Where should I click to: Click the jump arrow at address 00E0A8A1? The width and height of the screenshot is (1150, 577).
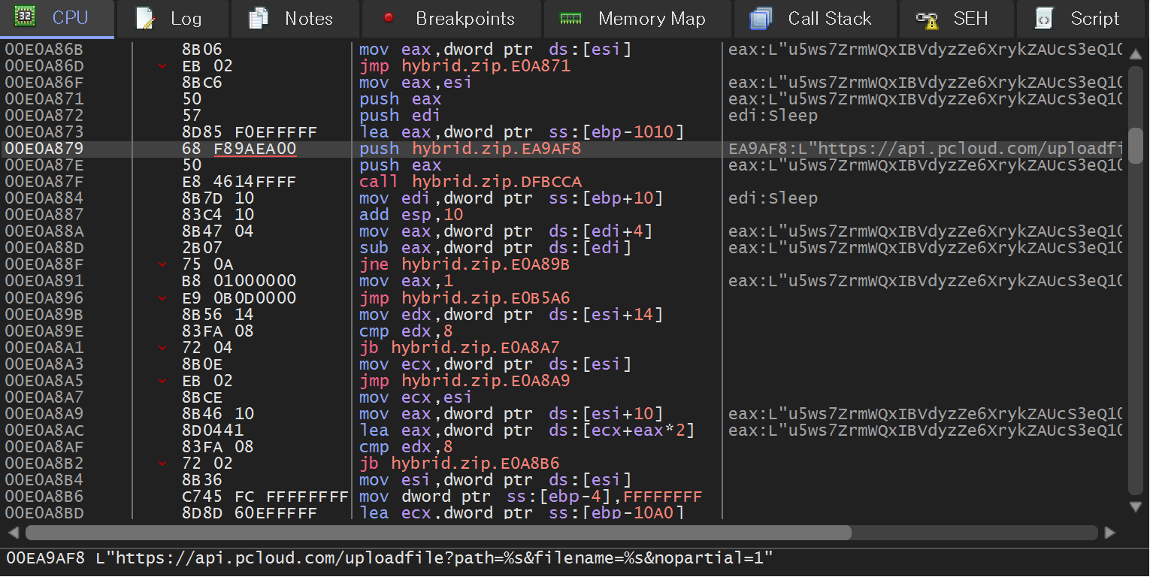(x=162, y=348)
